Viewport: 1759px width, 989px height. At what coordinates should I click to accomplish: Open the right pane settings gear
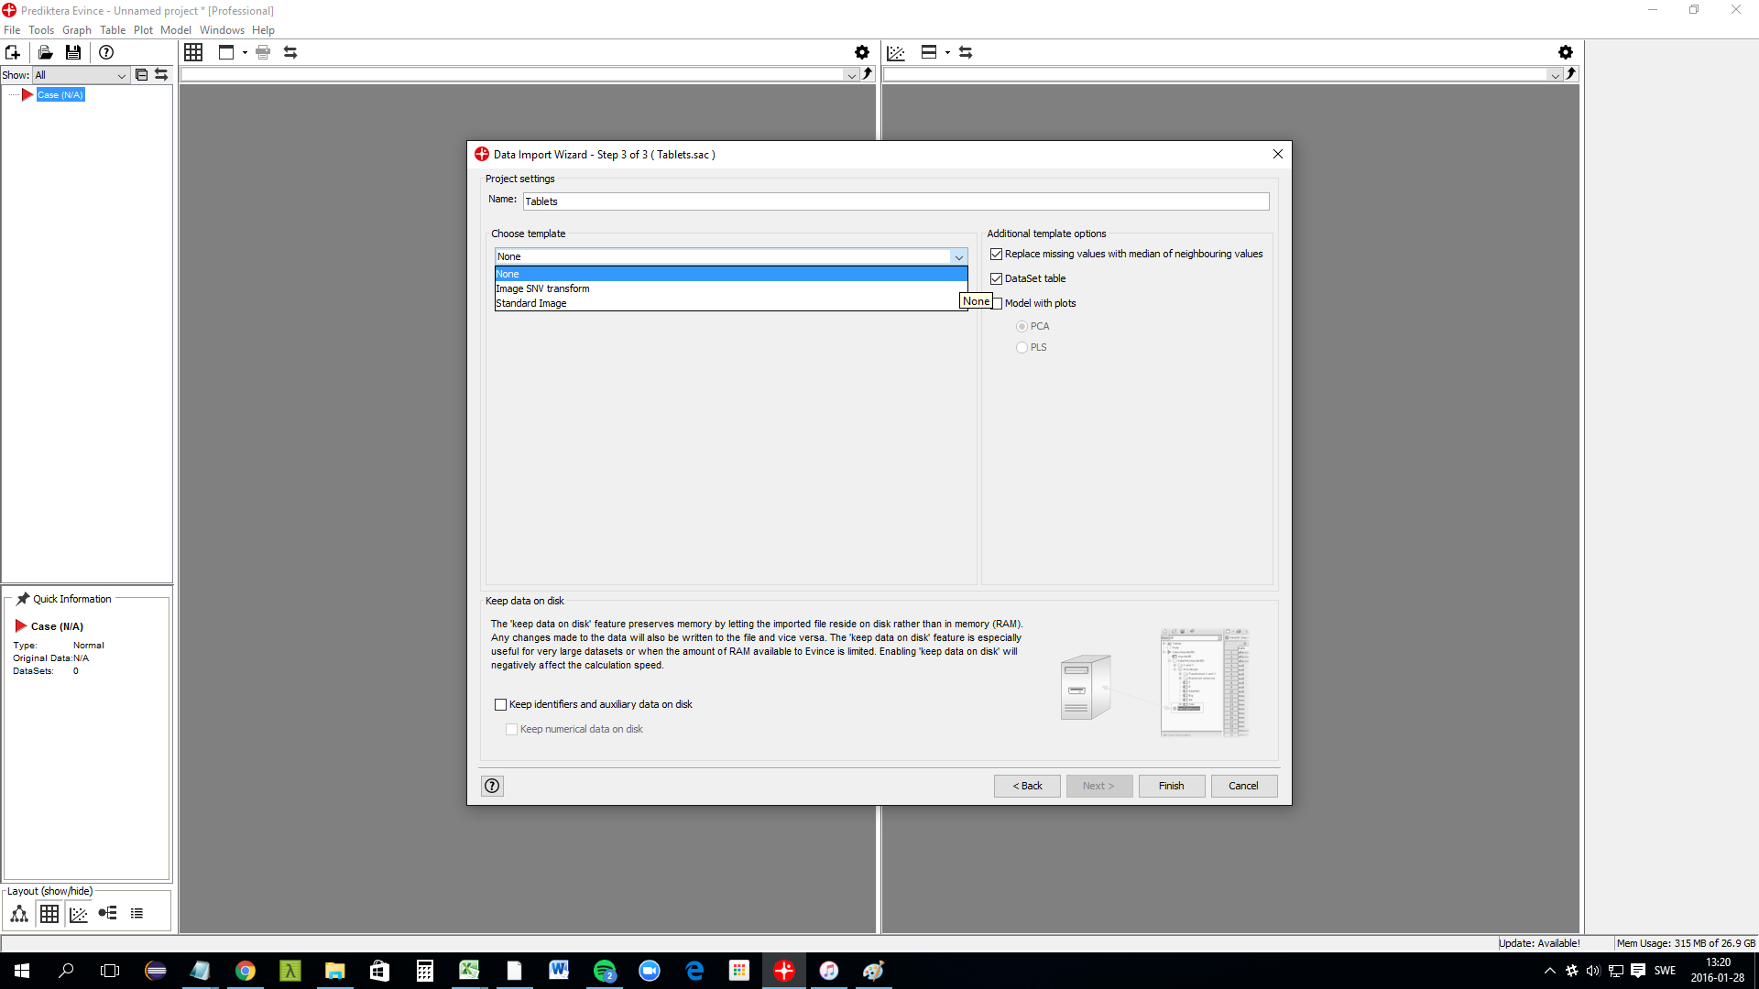(x=1566, y=52)
